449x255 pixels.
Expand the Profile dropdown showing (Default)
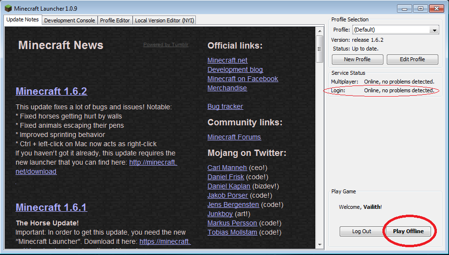coord(396,30)
